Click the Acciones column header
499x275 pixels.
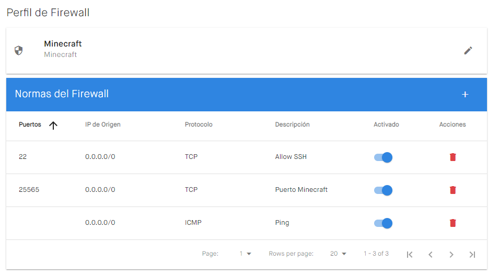[x=452, y=124]
